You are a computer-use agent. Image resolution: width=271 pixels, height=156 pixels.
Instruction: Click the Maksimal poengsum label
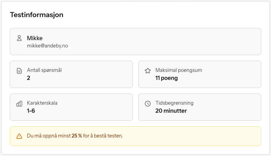pyautogui.click(x=179, y=70)
